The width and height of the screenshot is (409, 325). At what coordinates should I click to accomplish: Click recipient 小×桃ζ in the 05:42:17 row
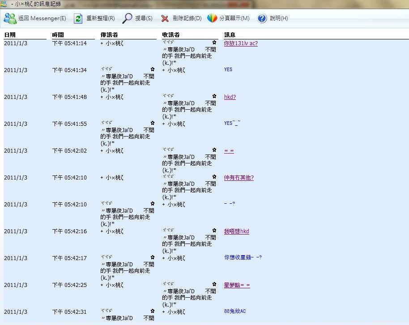pos(174,258)
